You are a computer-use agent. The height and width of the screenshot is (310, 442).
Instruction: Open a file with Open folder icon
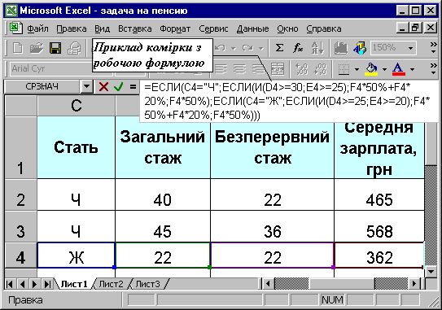pos(37,48)
